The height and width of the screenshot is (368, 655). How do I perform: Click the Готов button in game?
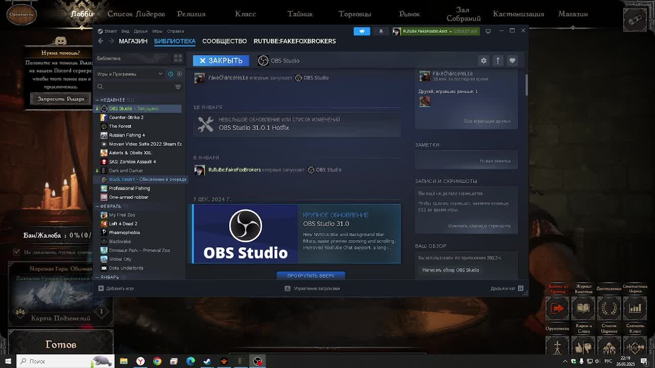click(x=61, y=344)
